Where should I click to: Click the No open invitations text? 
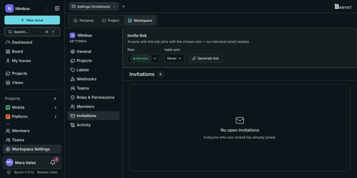pyautogui.click(x=240, y=130)
